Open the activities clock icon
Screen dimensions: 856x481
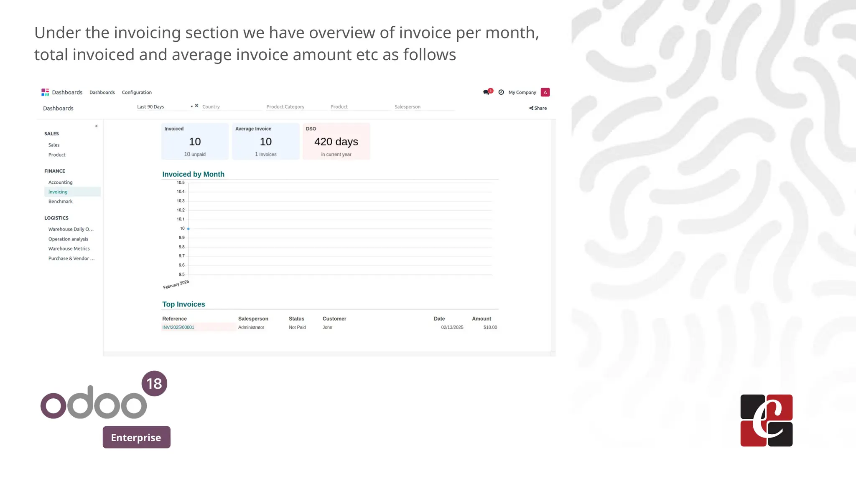tap(501, 92)
